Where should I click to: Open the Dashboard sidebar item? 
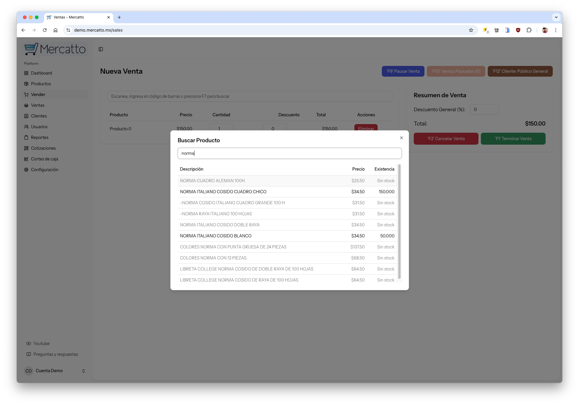55,73
